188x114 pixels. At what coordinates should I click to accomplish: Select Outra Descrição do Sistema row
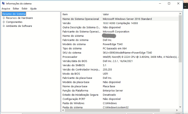120,27
